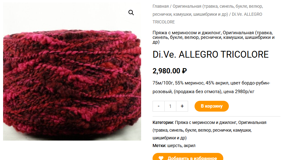
Task: Open Оригинальная category link above product title
Action: point(214,37)
